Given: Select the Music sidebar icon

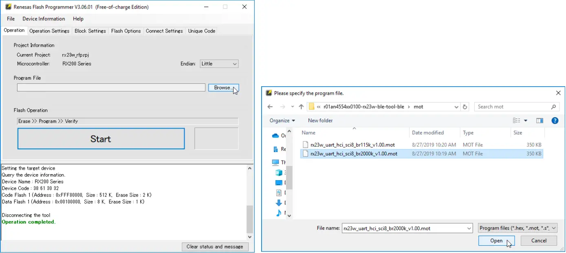Looking at the screenshot, I should pyautogui.click(x=279, y=213).
